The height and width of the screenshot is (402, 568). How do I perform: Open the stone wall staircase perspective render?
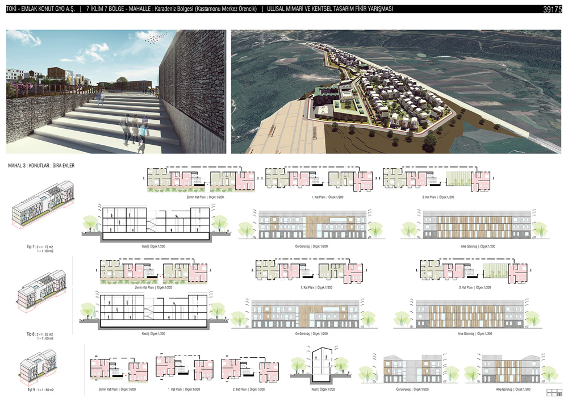(115, 91)
